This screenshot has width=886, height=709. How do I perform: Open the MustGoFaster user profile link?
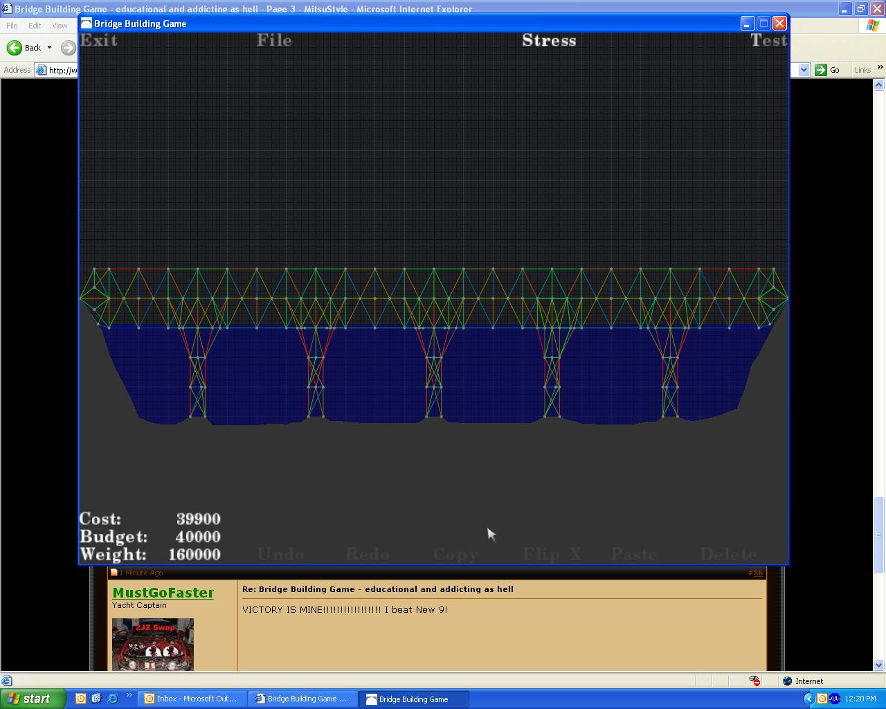click(x=163, y=593)
